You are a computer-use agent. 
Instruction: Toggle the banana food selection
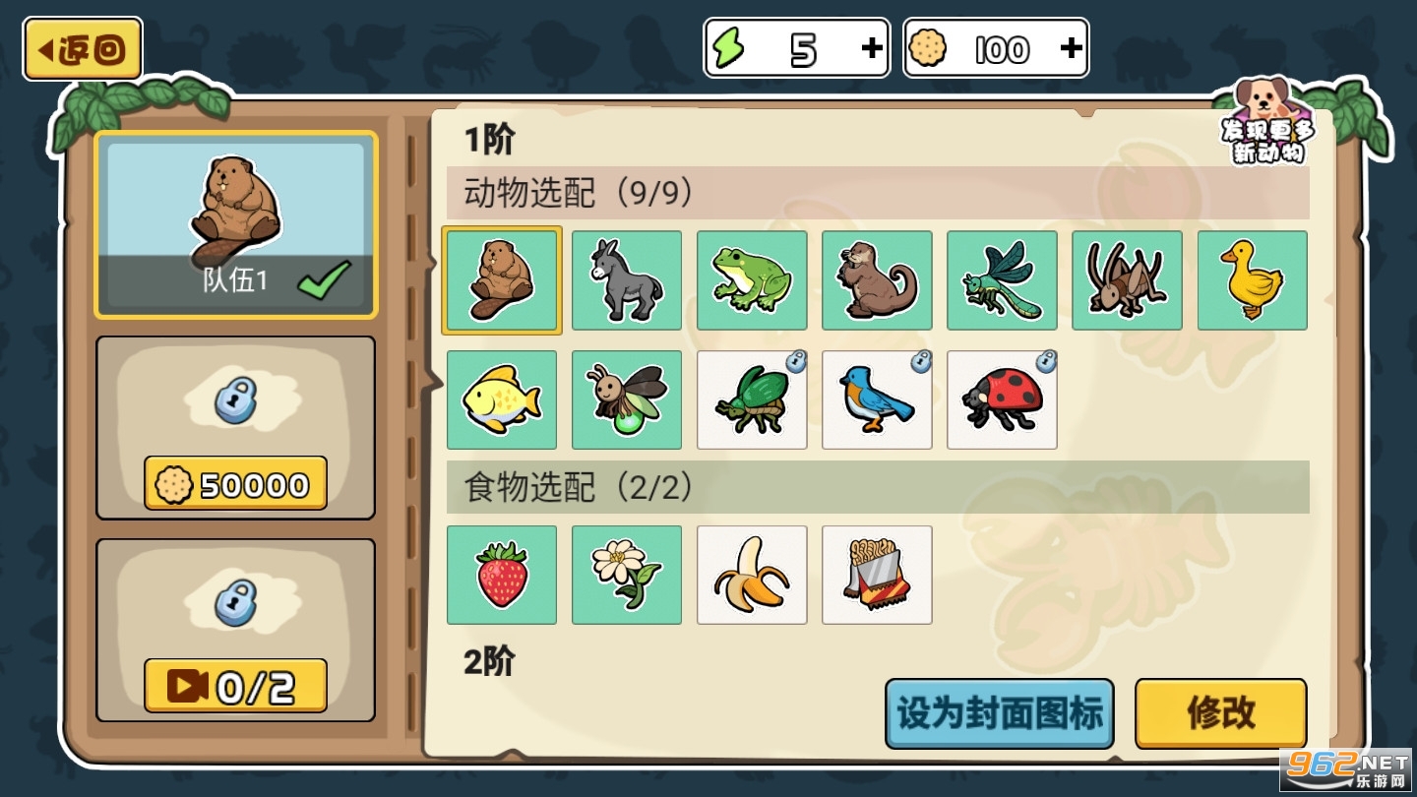752,575
